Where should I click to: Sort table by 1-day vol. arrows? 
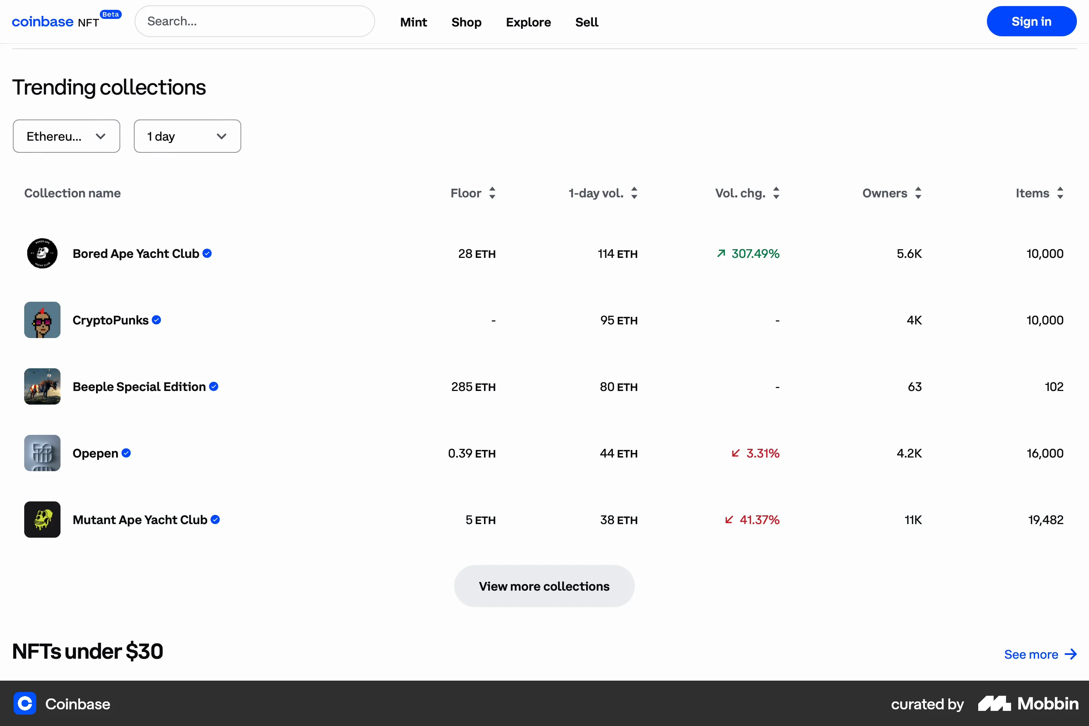pyautogui.click(x=634, y=193)
